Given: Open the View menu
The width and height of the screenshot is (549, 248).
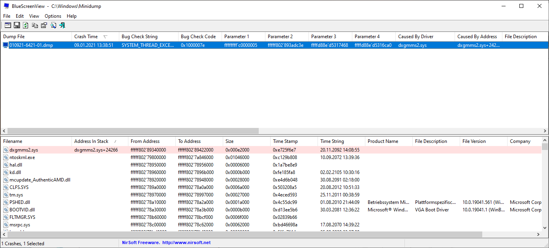Looking at the screenshot, I should click(x=34, y=16).
